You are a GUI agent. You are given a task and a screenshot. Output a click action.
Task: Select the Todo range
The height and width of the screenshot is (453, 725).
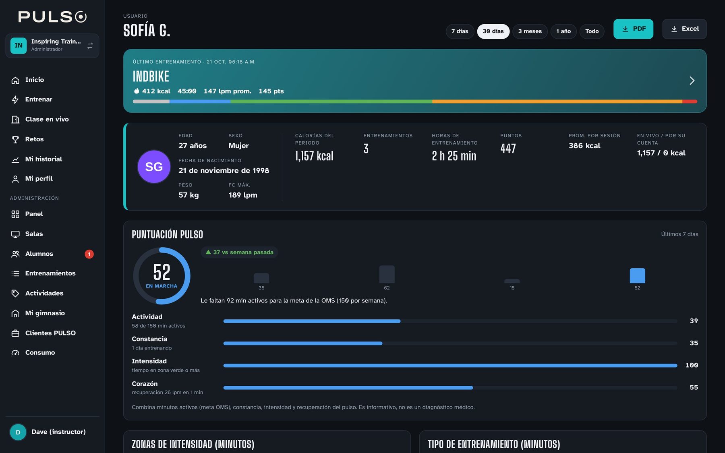pos(592,31)
